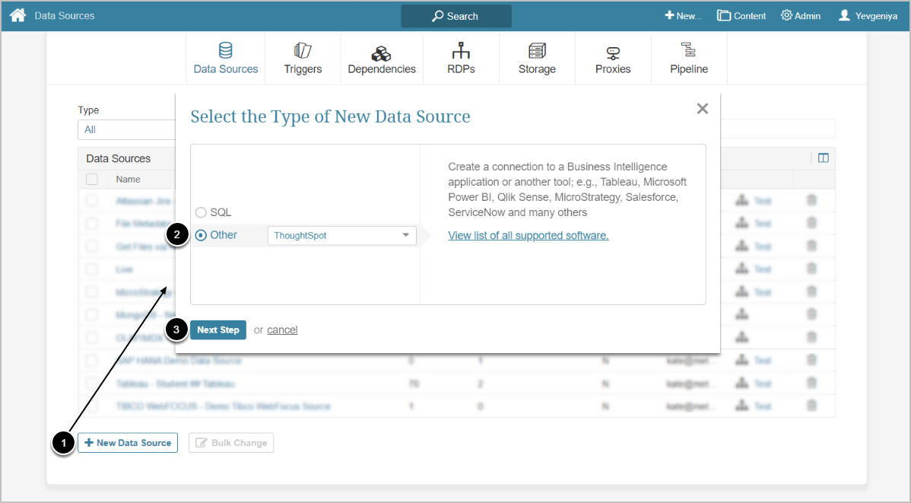Open View list of all supported software link

528,235
